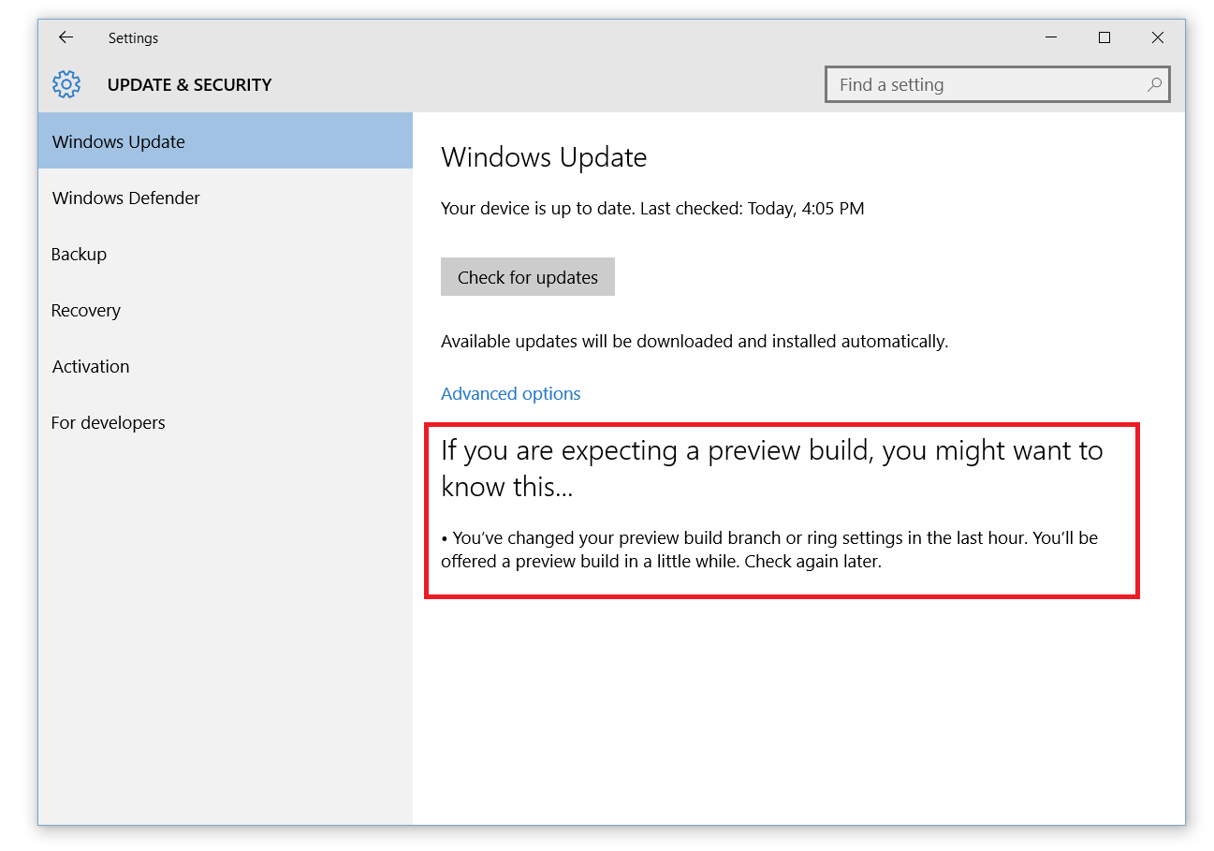The image size is (1214, 851).
Task: Open the Advanced options link
Action: 511,393
